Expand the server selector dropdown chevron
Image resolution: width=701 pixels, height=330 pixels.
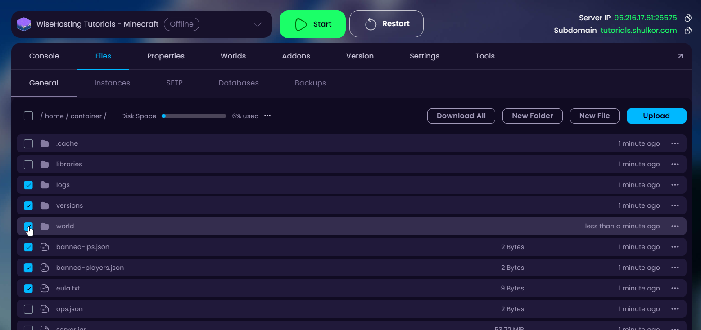258,24
